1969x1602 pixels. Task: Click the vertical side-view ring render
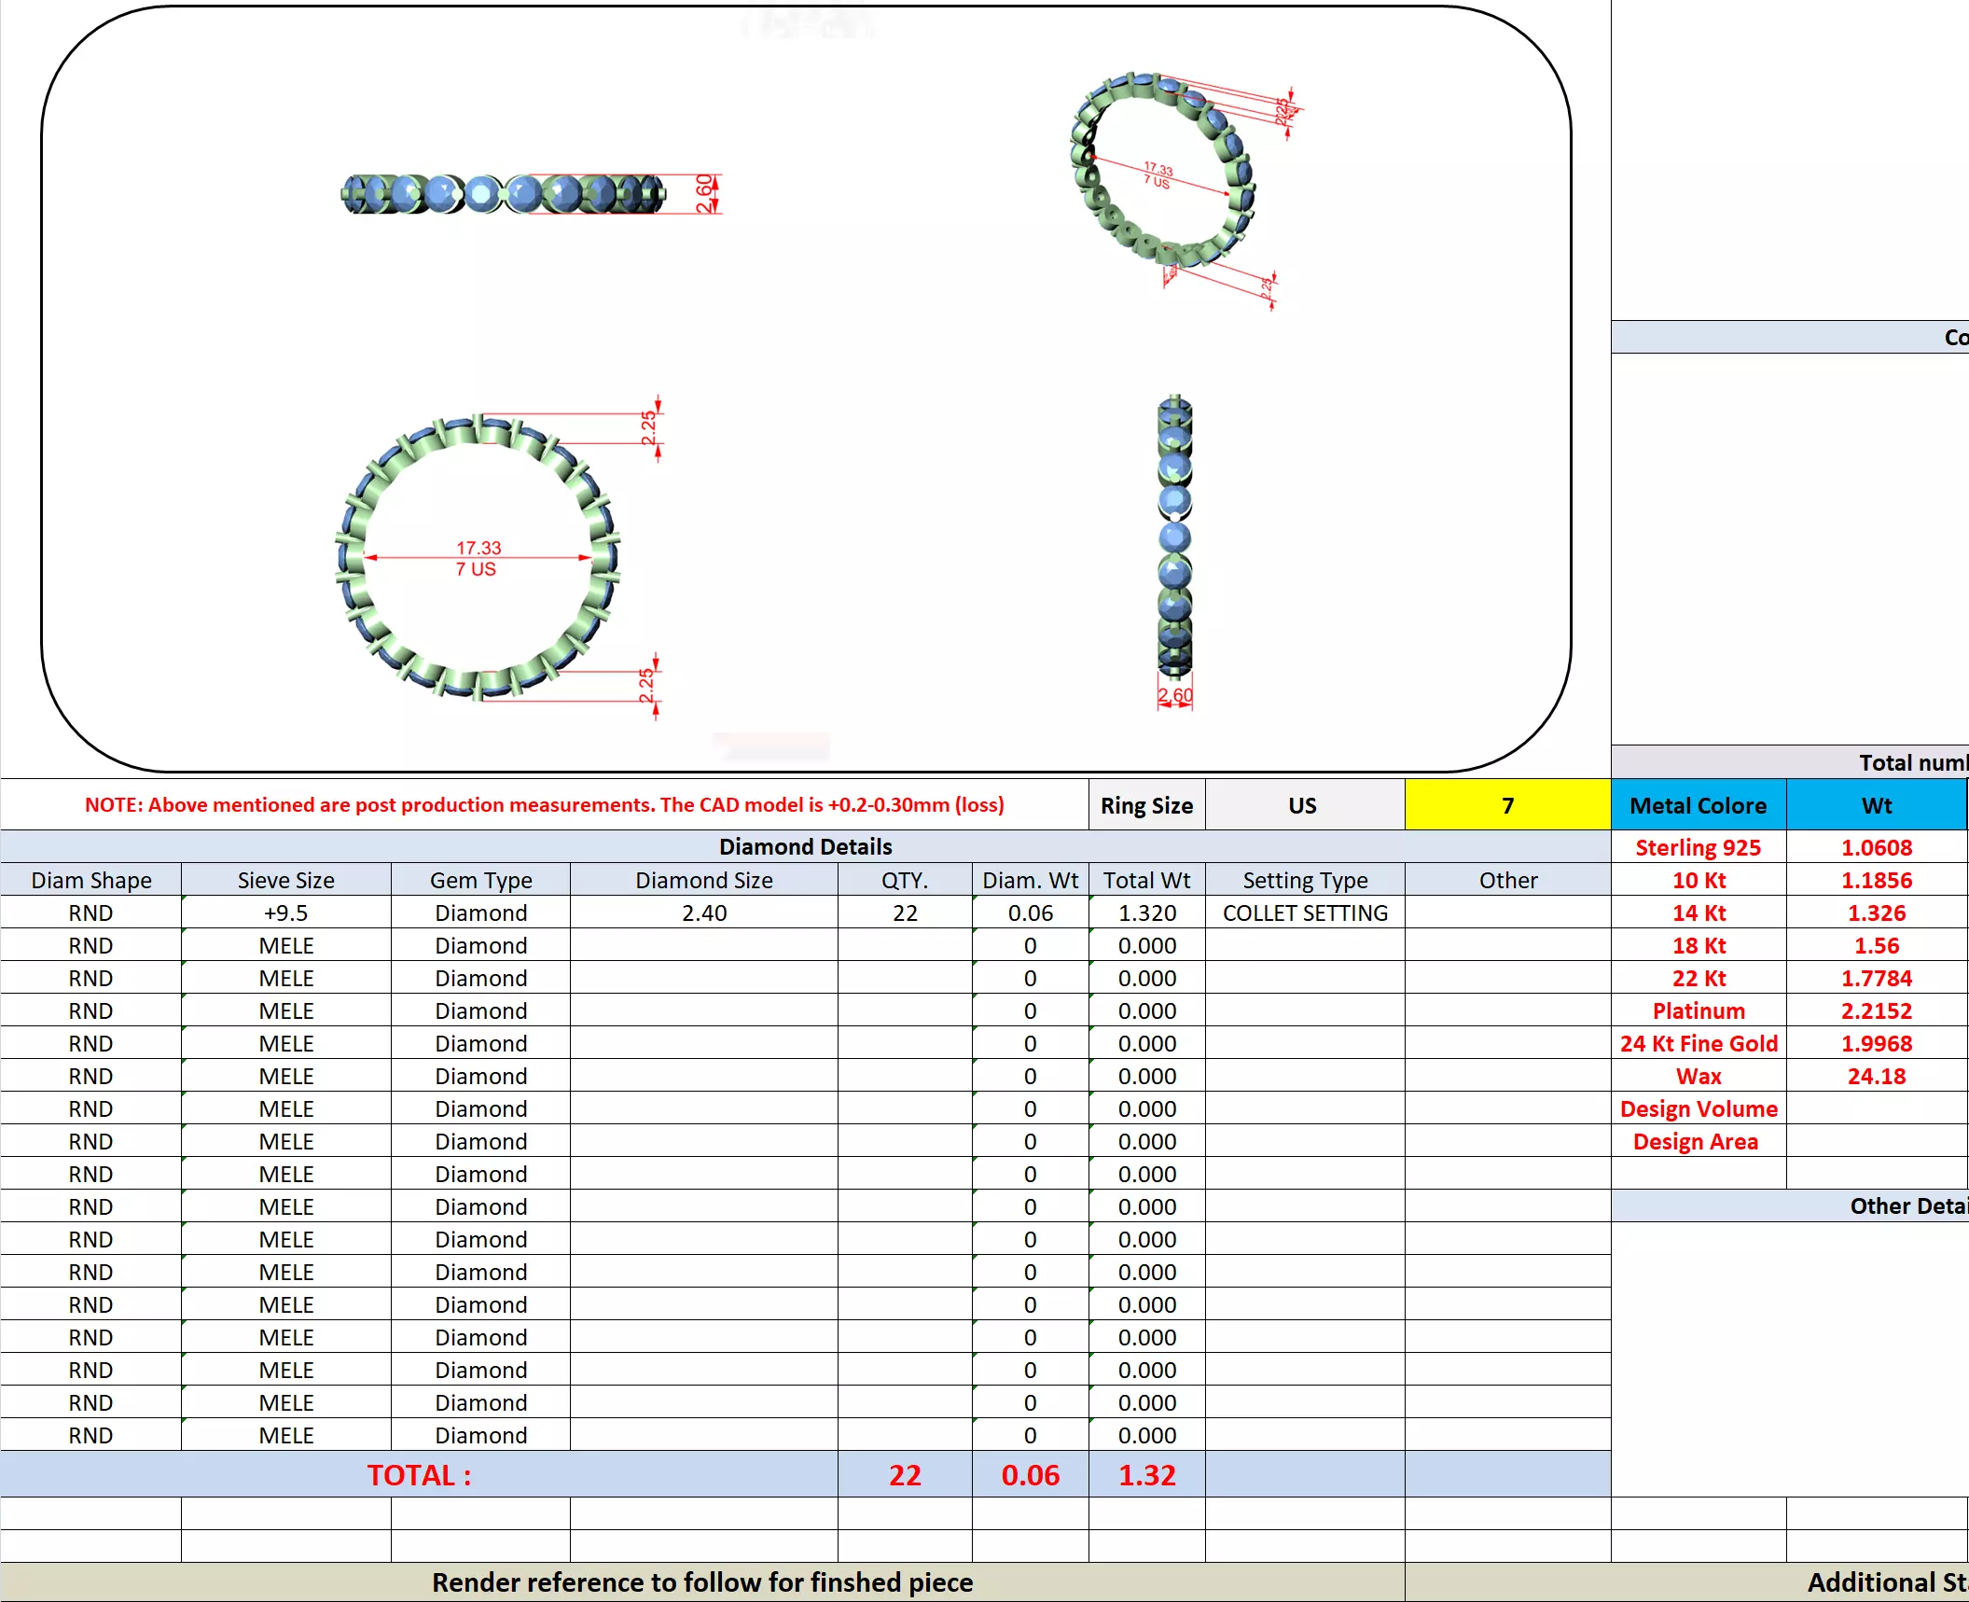tap(1174, 536)
